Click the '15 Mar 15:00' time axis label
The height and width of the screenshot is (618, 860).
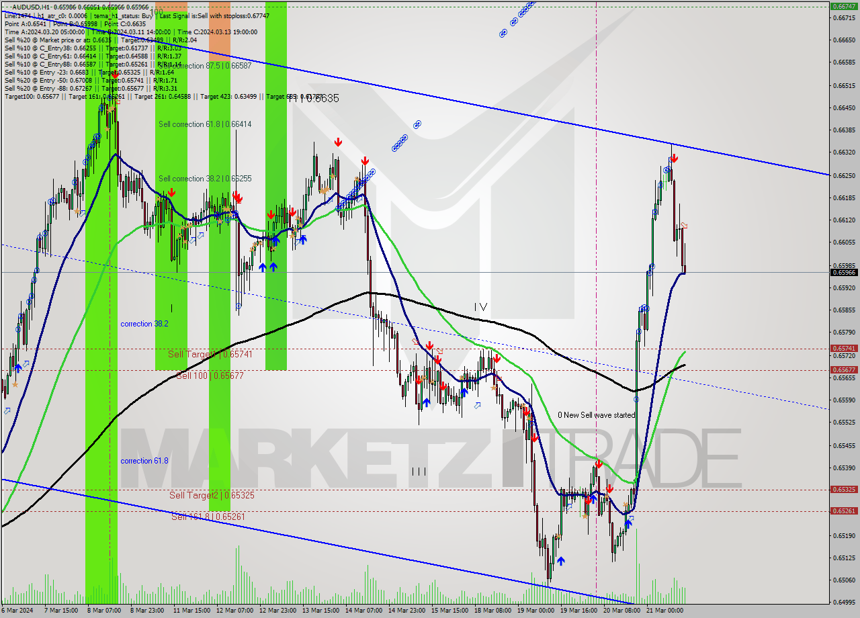tap(449, 610)
